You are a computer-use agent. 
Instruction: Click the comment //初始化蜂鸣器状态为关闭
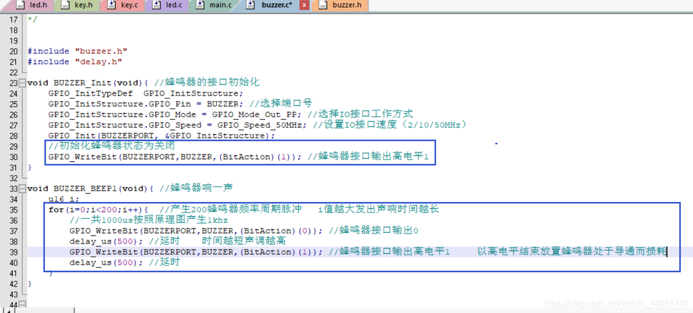pyautogui.click(x=112, y=146)
